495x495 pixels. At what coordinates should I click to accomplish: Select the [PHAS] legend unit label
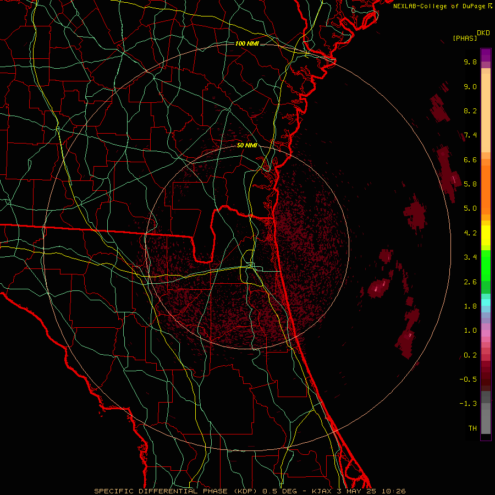[x=465, y=38]
